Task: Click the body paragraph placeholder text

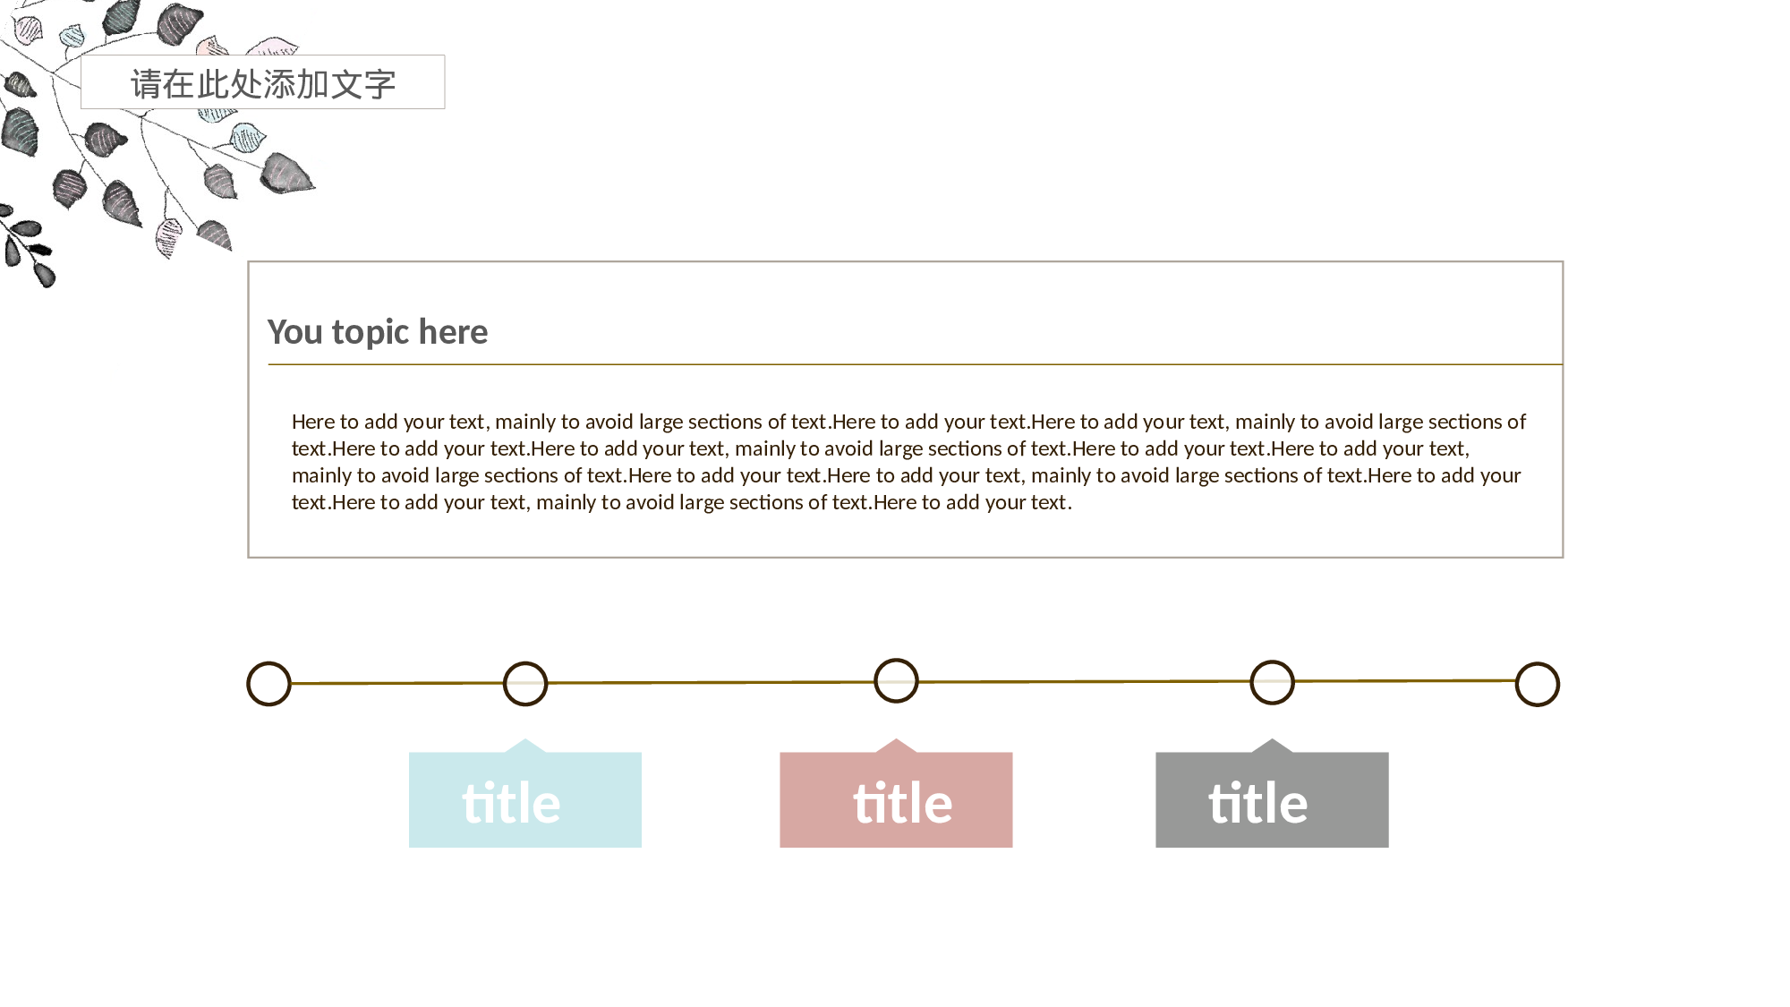Action: (908, 461)
